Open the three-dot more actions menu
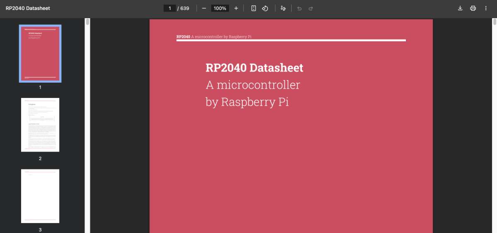 pos(486,8)
